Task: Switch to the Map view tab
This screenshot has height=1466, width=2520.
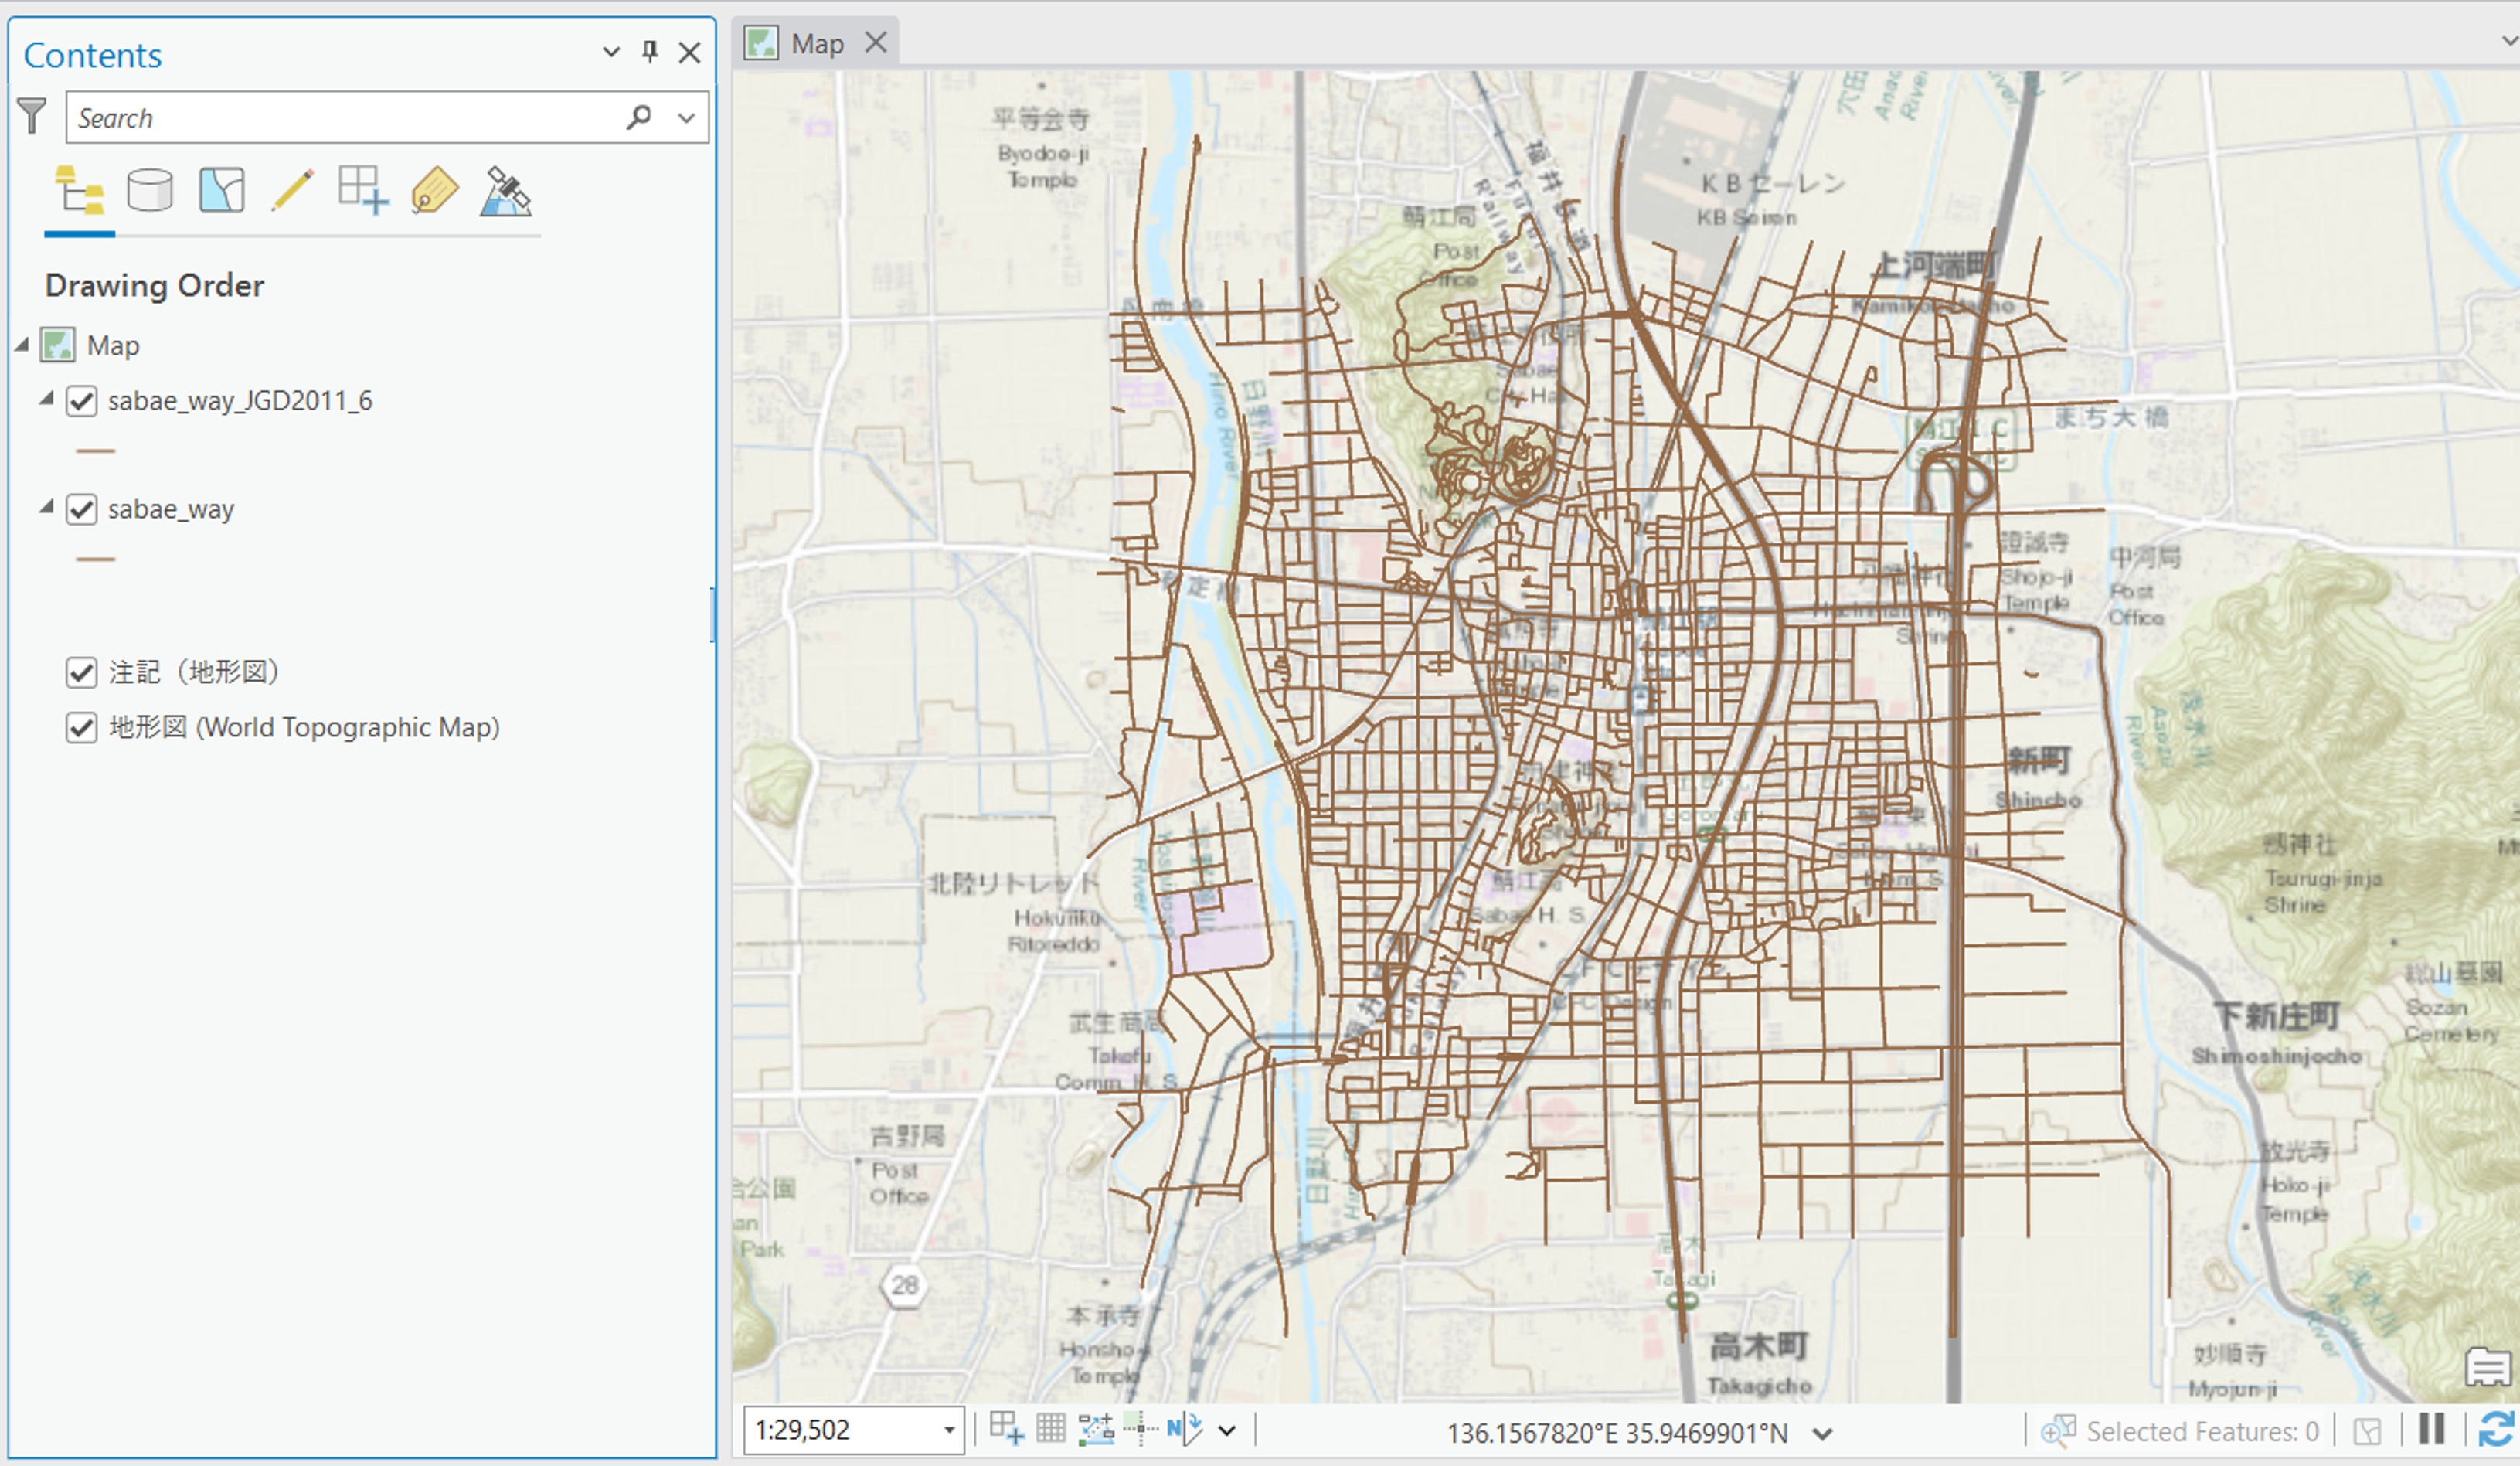Action: point(817,43)
